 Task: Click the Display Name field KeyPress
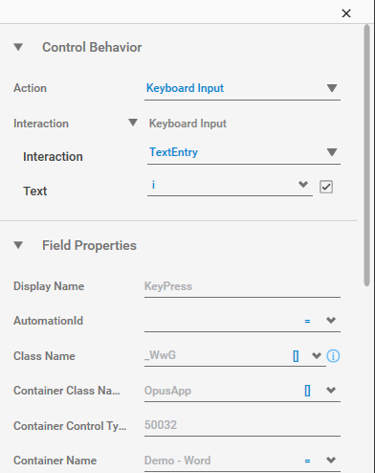pos(242,286)
